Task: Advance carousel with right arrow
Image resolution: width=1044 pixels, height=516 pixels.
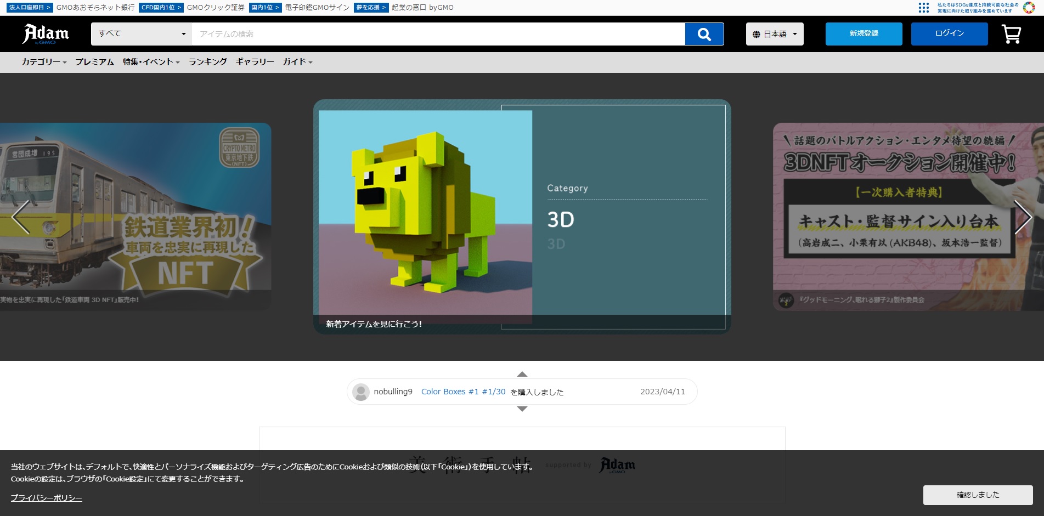Action: pos(1023,217)
